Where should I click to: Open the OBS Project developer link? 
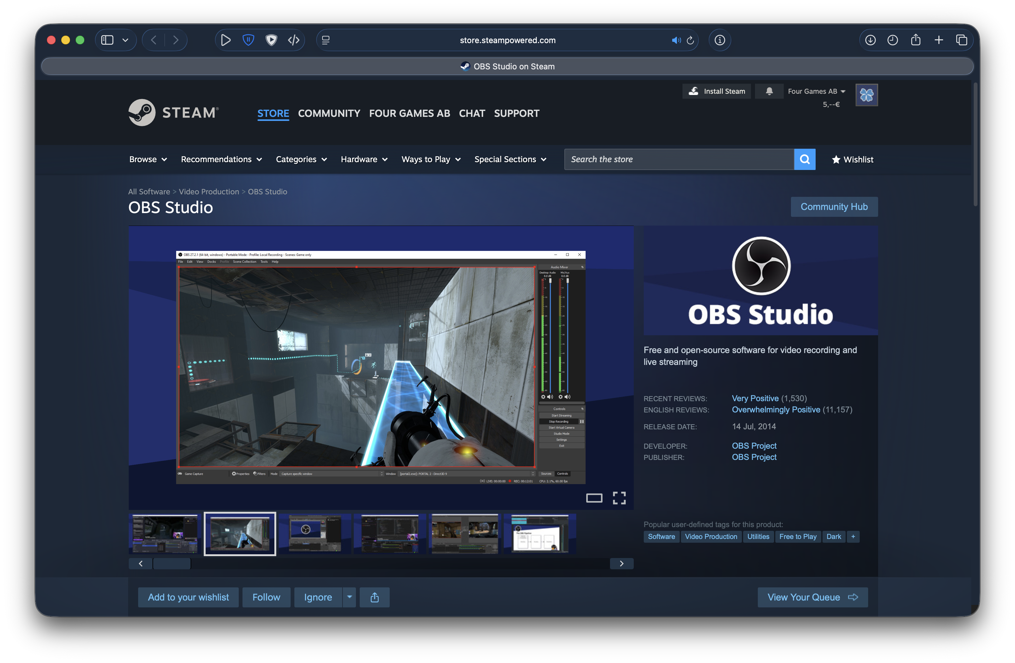point(754,446)
